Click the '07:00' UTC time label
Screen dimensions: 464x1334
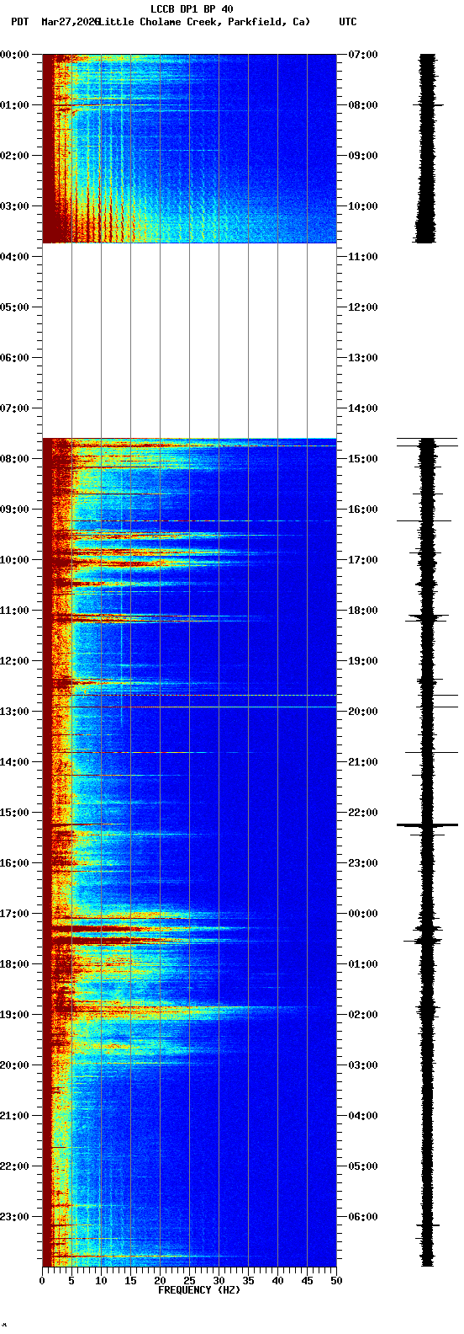pos(363,54)
